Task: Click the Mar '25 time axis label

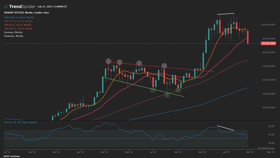Action: 250,152
